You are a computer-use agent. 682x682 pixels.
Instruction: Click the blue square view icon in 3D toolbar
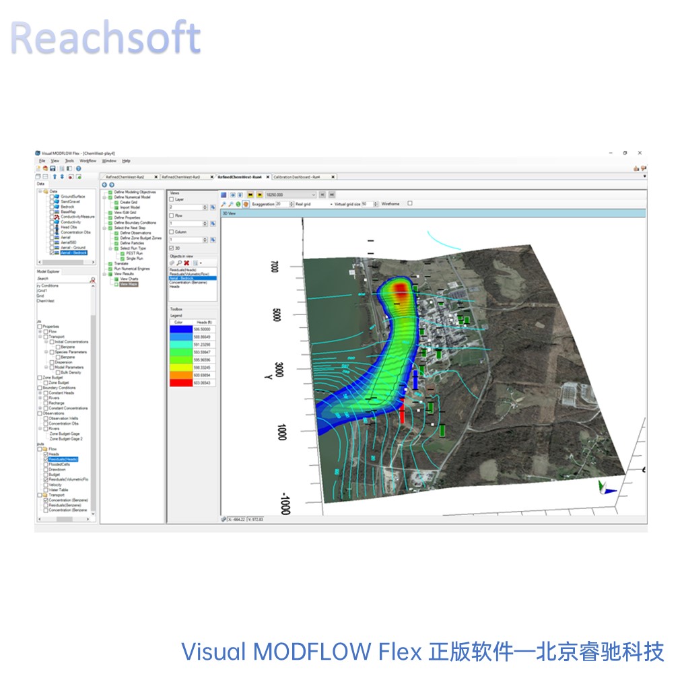[x=224, y=195]
